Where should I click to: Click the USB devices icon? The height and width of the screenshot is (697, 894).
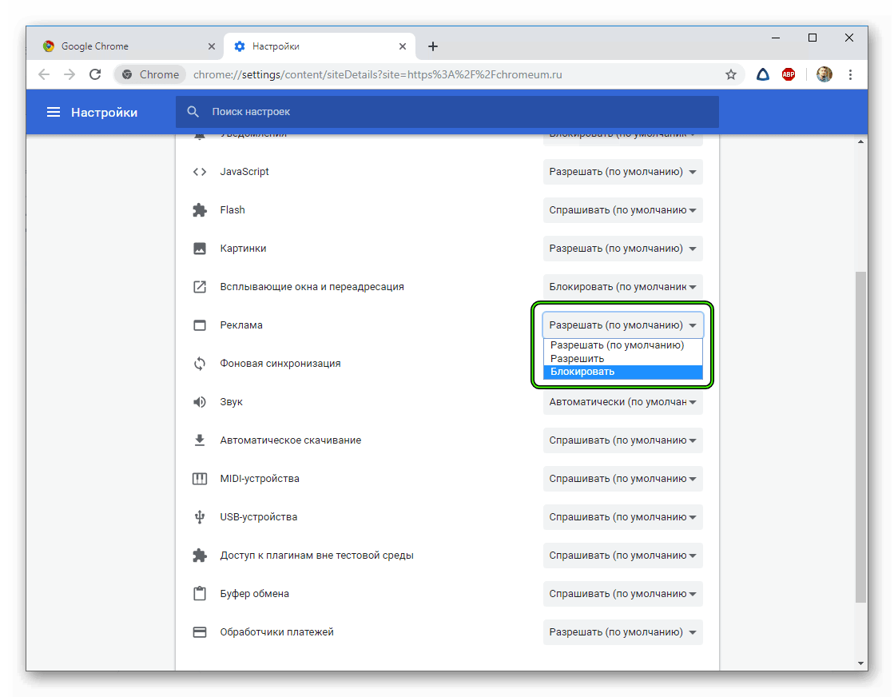click(x=200, y=517)
